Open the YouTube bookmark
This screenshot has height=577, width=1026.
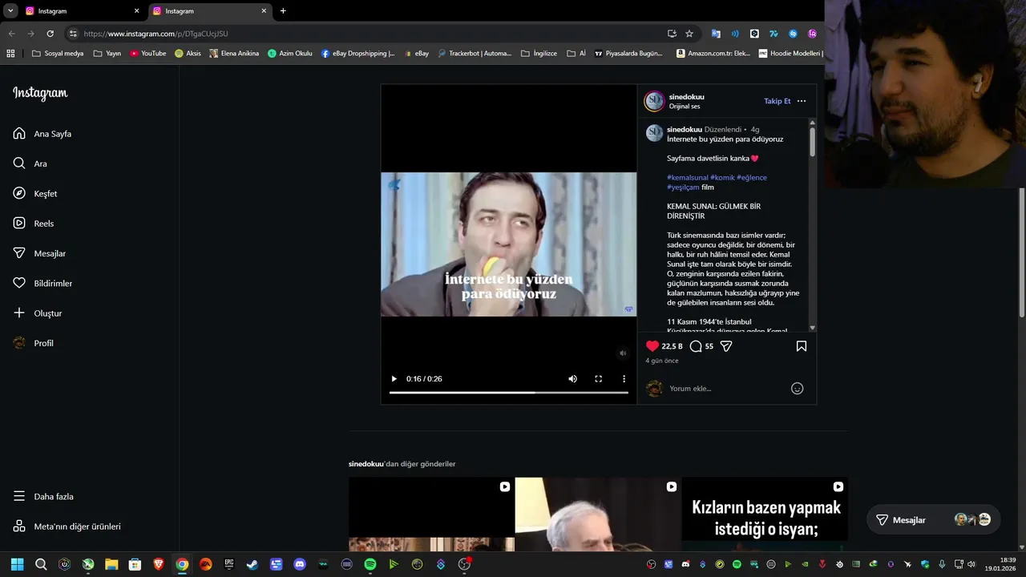148,54
